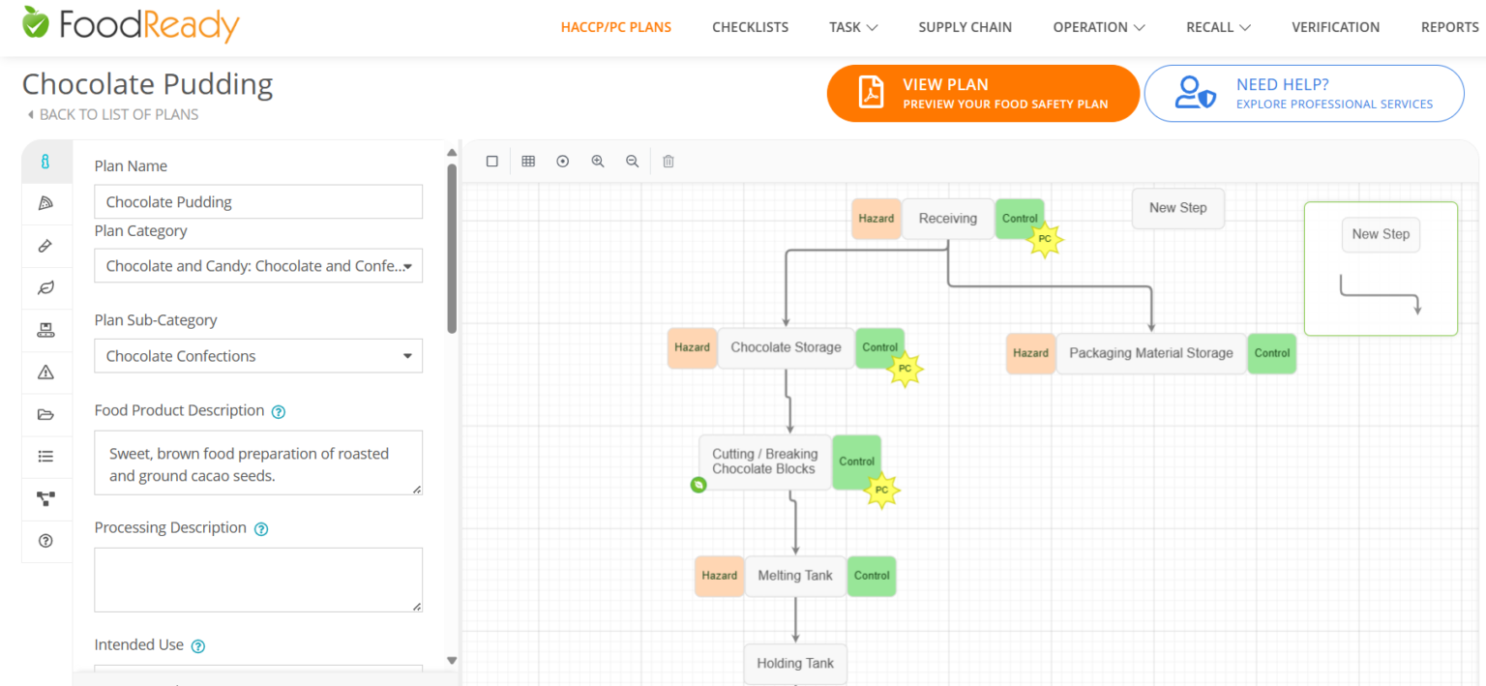
Task: Open the SUPPLY CHAIN menu item
Action: point(965,27)
